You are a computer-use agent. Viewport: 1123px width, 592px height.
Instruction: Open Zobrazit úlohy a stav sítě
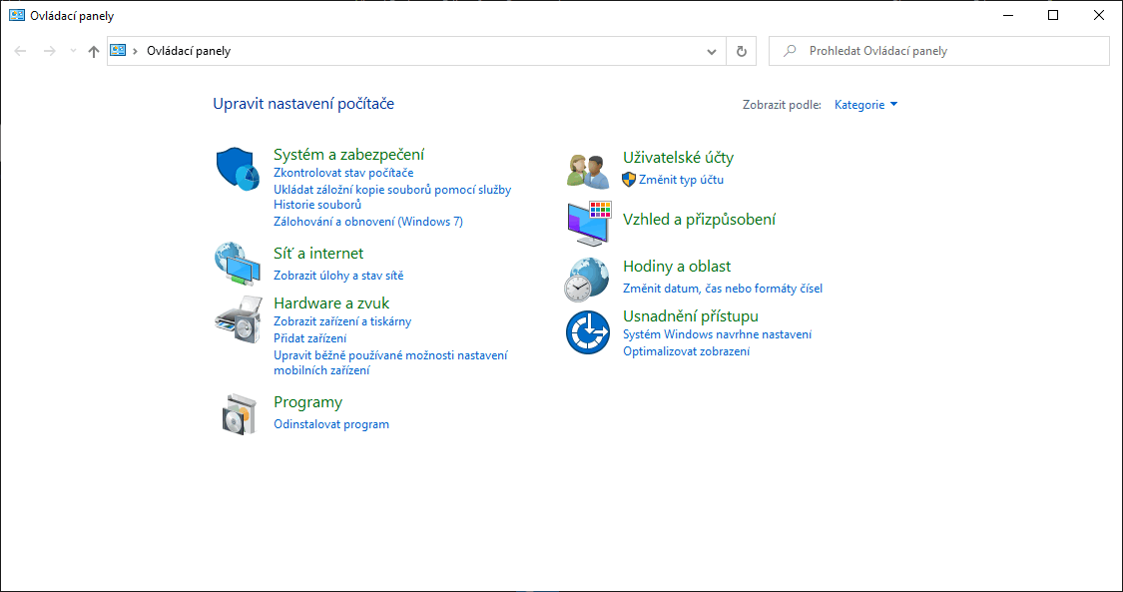click(x=338, y=276)
